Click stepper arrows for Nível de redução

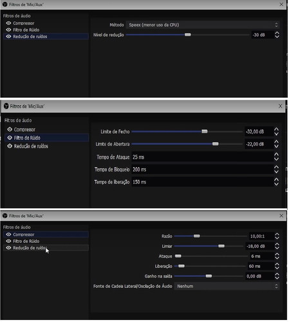pos(277,35)
